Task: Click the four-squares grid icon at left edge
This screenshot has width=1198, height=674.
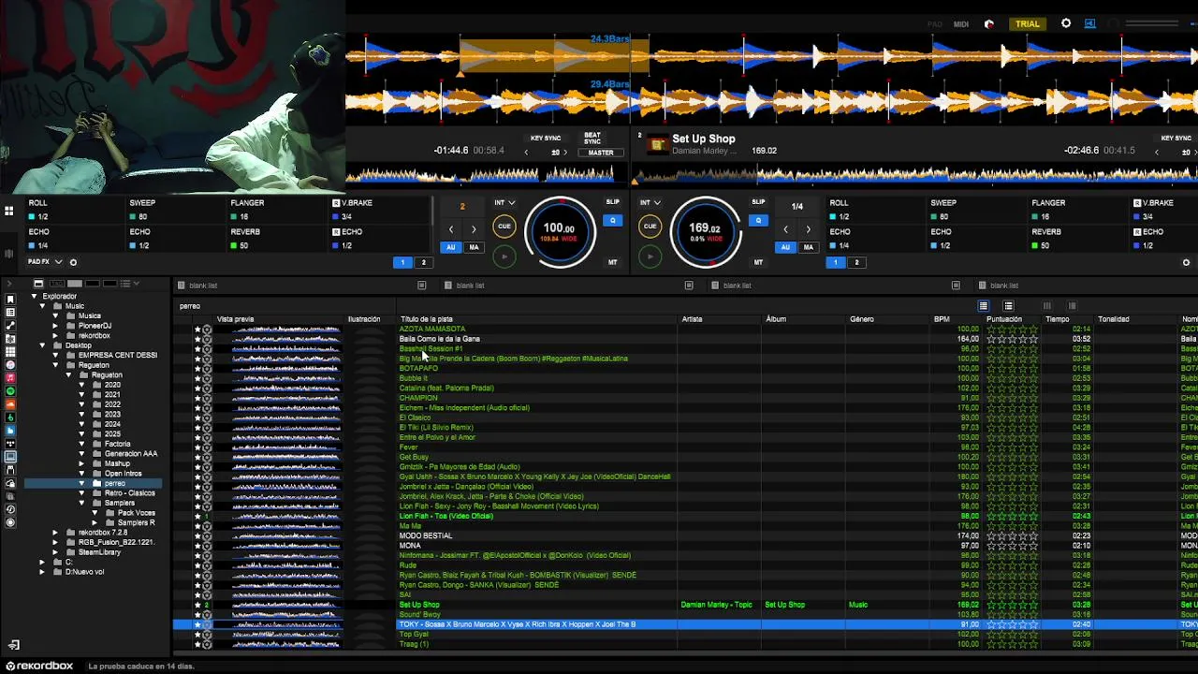Action: (8, 212)
